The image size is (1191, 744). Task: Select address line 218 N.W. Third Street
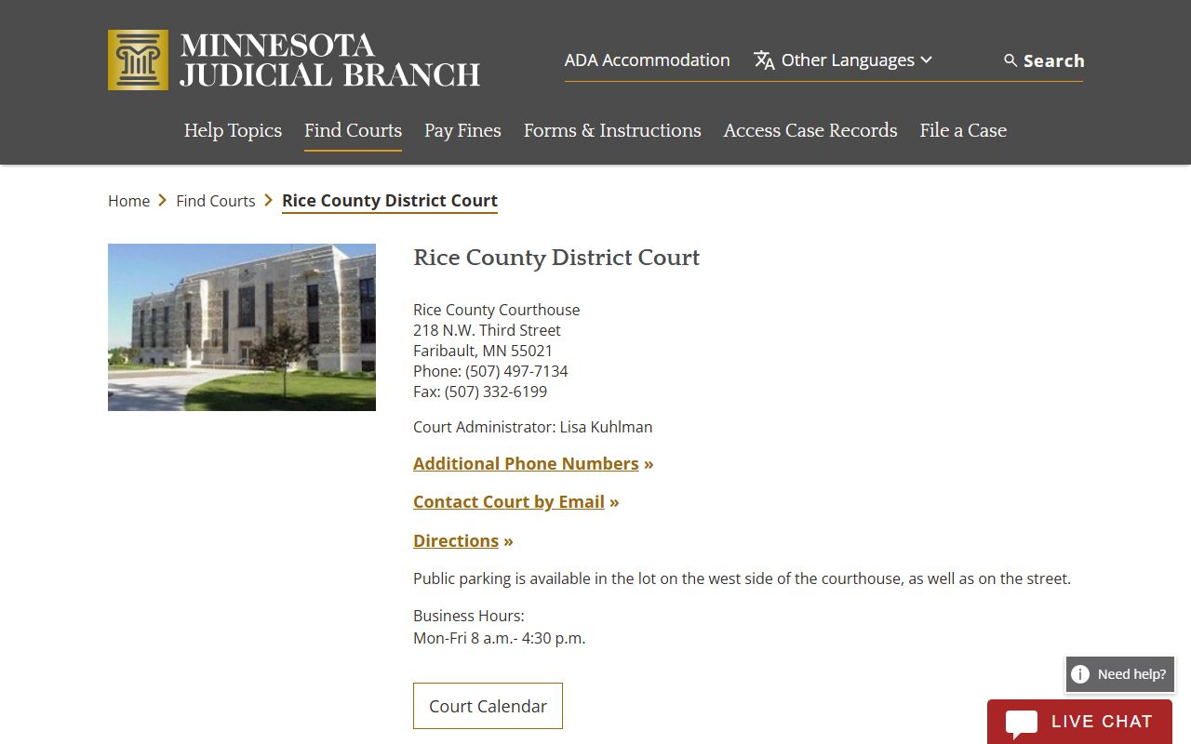tap(487, 330)
